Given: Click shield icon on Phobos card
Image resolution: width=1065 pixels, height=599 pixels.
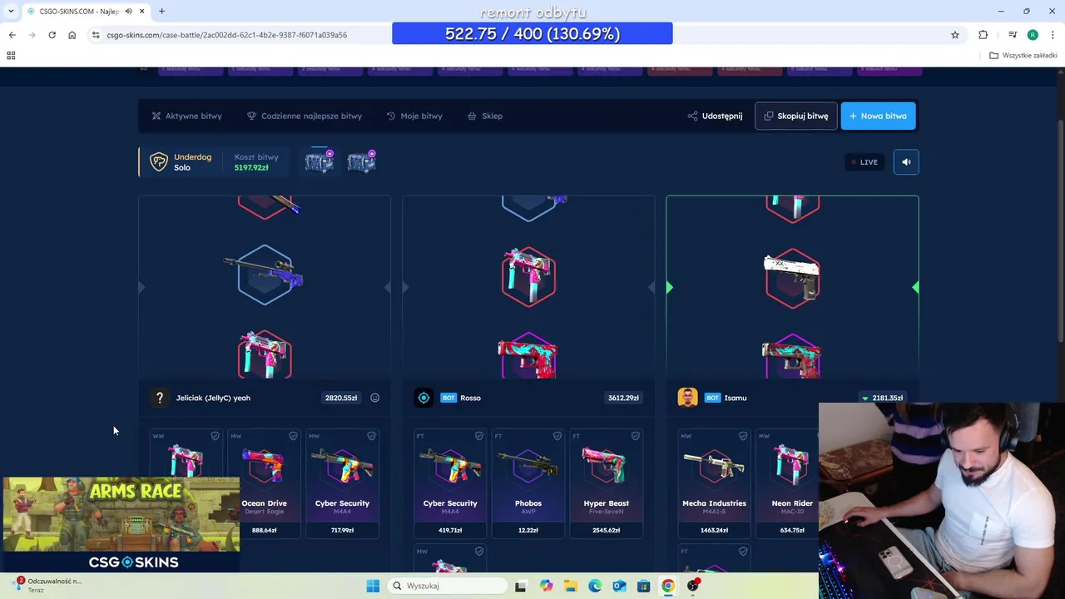Looking at the screenshot, I should [x=557, y=436].
